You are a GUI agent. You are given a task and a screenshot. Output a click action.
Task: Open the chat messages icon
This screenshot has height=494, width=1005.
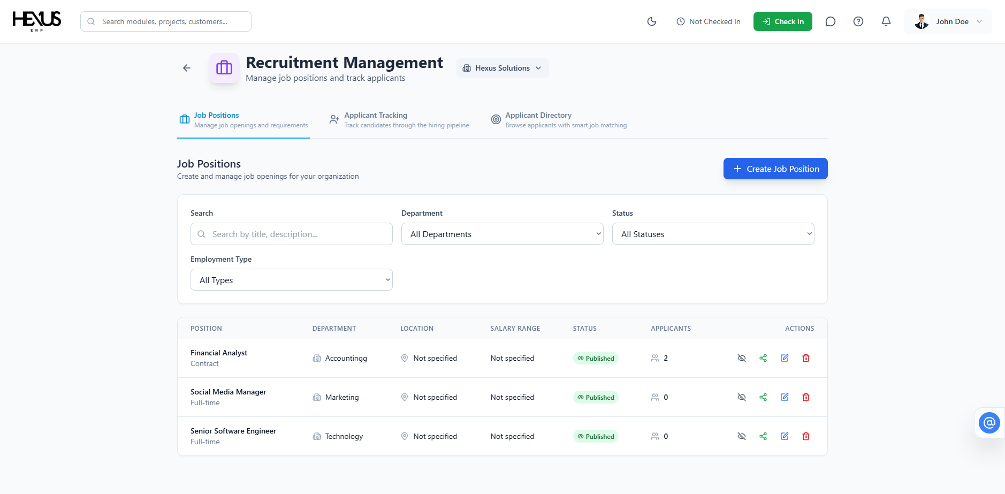coord(831,21)
